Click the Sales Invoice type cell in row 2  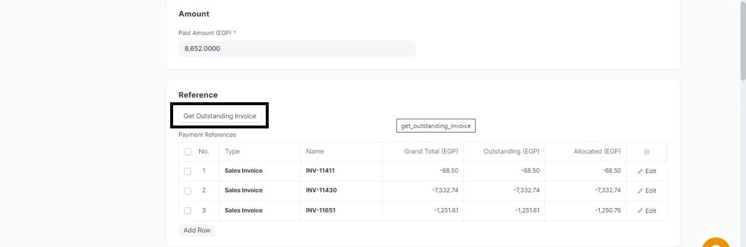pyautogui.click(x=260, y=191)
